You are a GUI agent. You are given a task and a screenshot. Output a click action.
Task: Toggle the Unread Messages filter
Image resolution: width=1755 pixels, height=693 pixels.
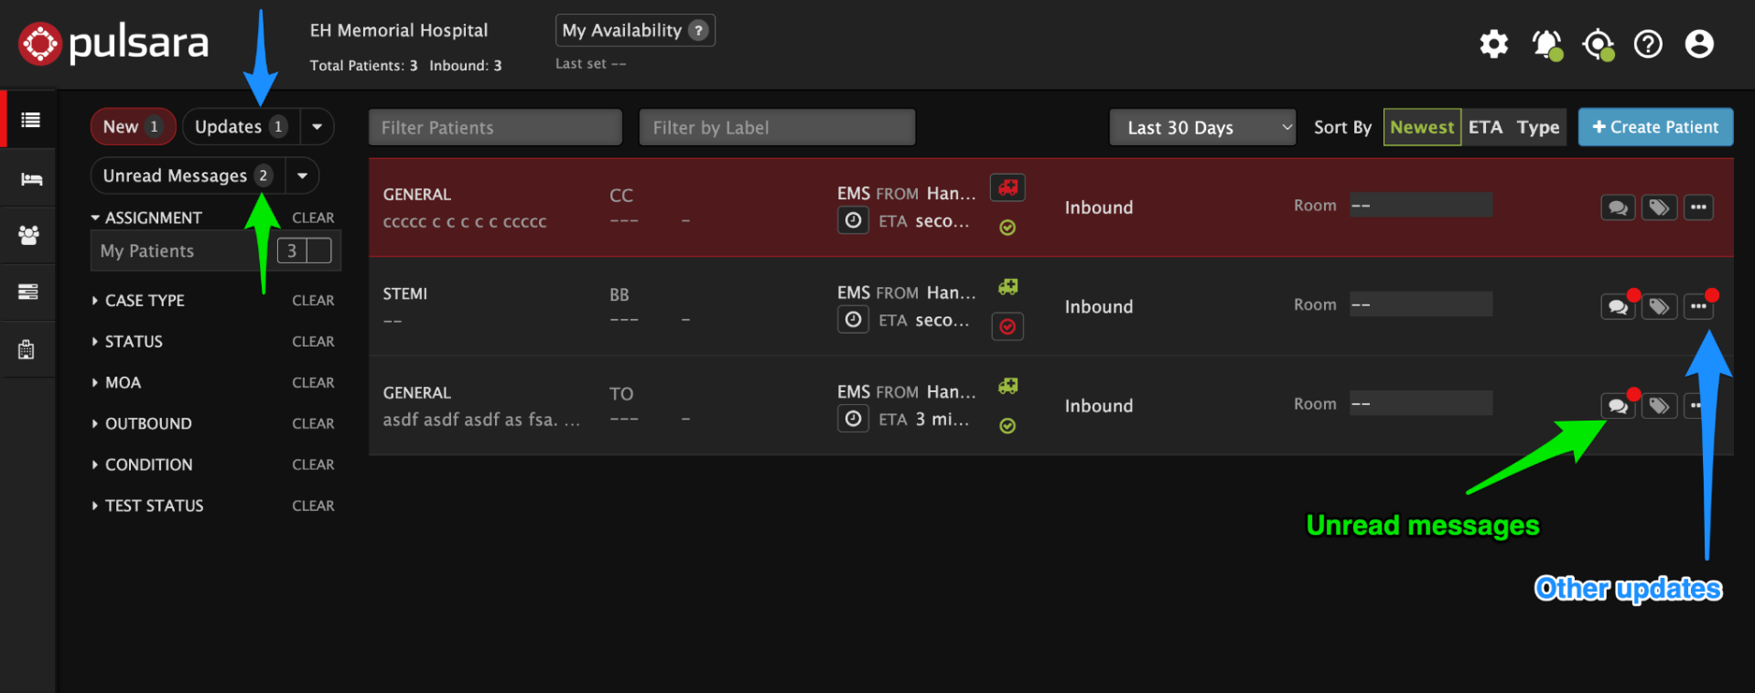click(x=187, y=176)
